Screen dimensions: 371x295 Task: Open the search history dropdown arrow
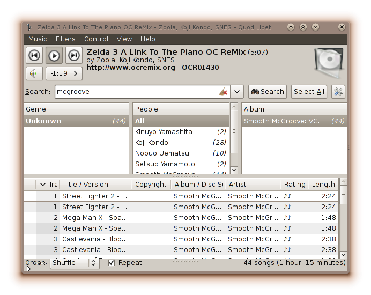(238, 92)
